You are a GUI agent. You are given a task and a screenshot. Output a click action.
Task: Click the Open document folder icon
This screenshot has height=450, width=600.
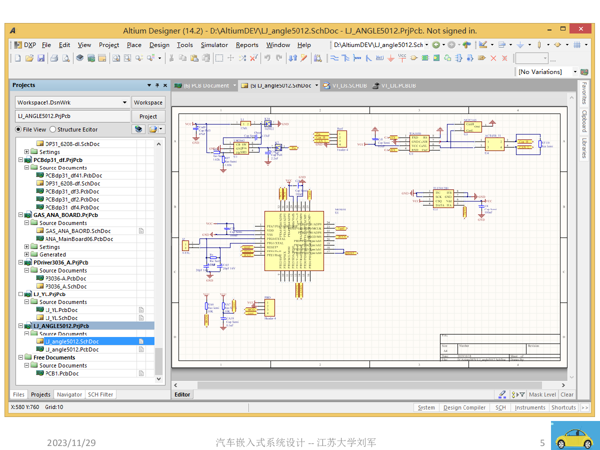point(29,58)
